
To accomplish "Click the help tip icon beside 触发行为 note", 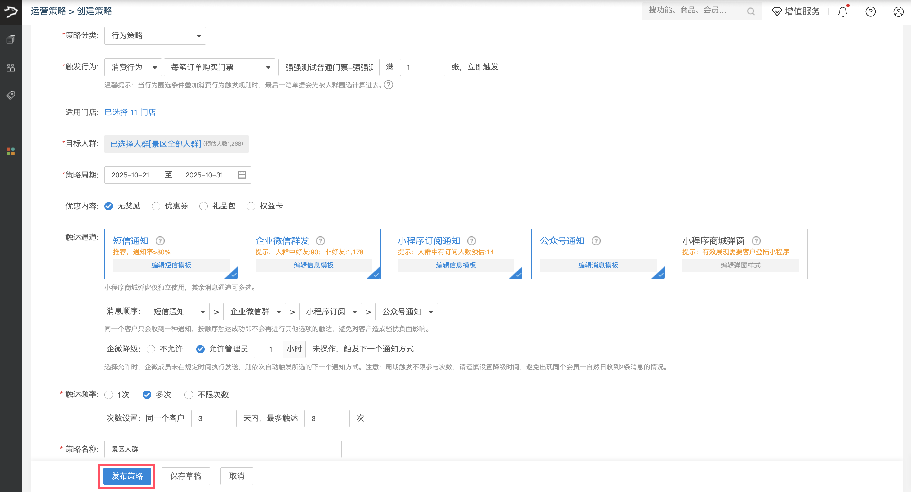I will 388,85.
